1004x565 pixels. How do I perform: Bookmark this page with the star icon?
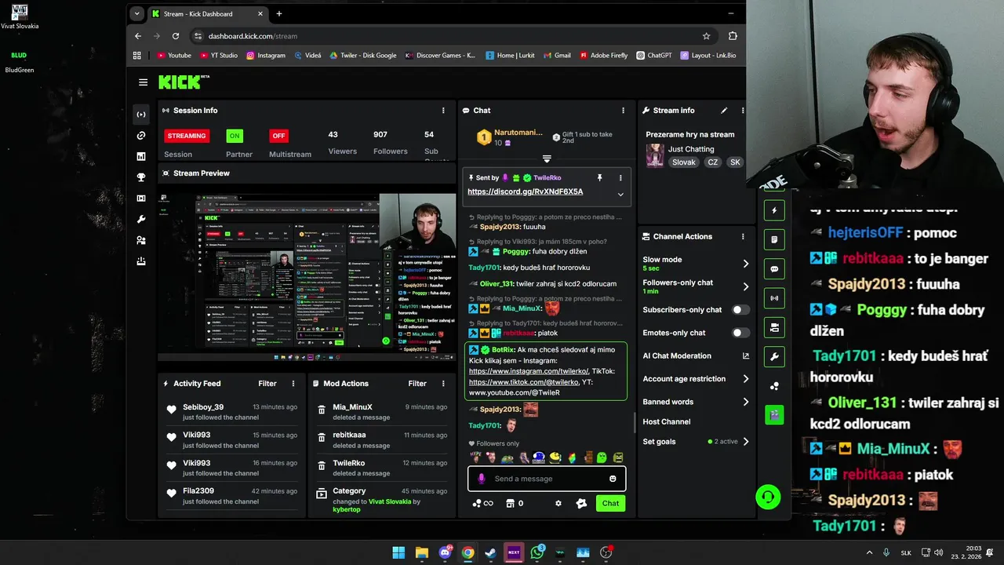point(706,36)
